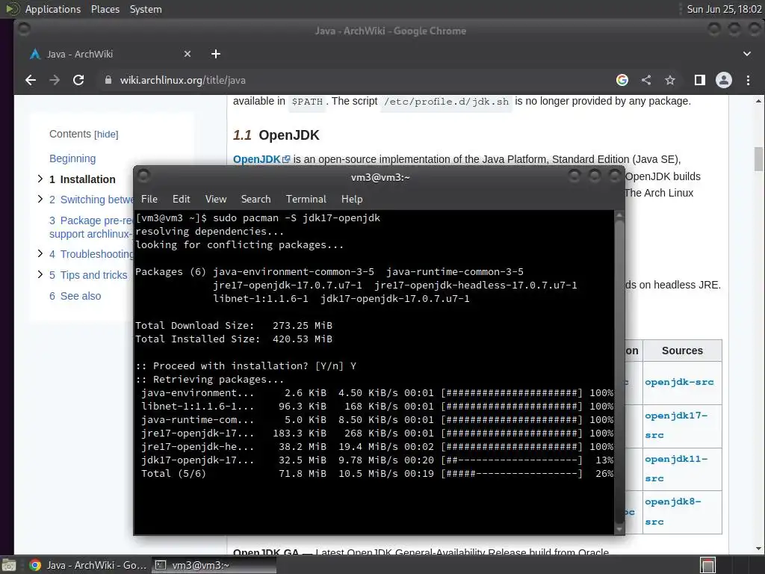Expand the 2 Switching between chevron
This screenshot has width=765, height=574.
40,199
